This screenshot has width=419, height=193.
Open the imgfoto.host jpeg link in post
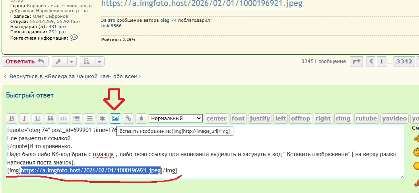(x=202, y=4)
